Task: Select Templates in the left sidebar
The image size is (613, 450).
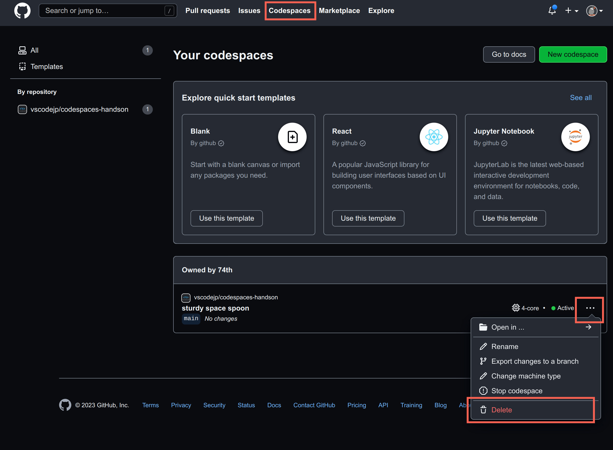Action: point(47,66)
